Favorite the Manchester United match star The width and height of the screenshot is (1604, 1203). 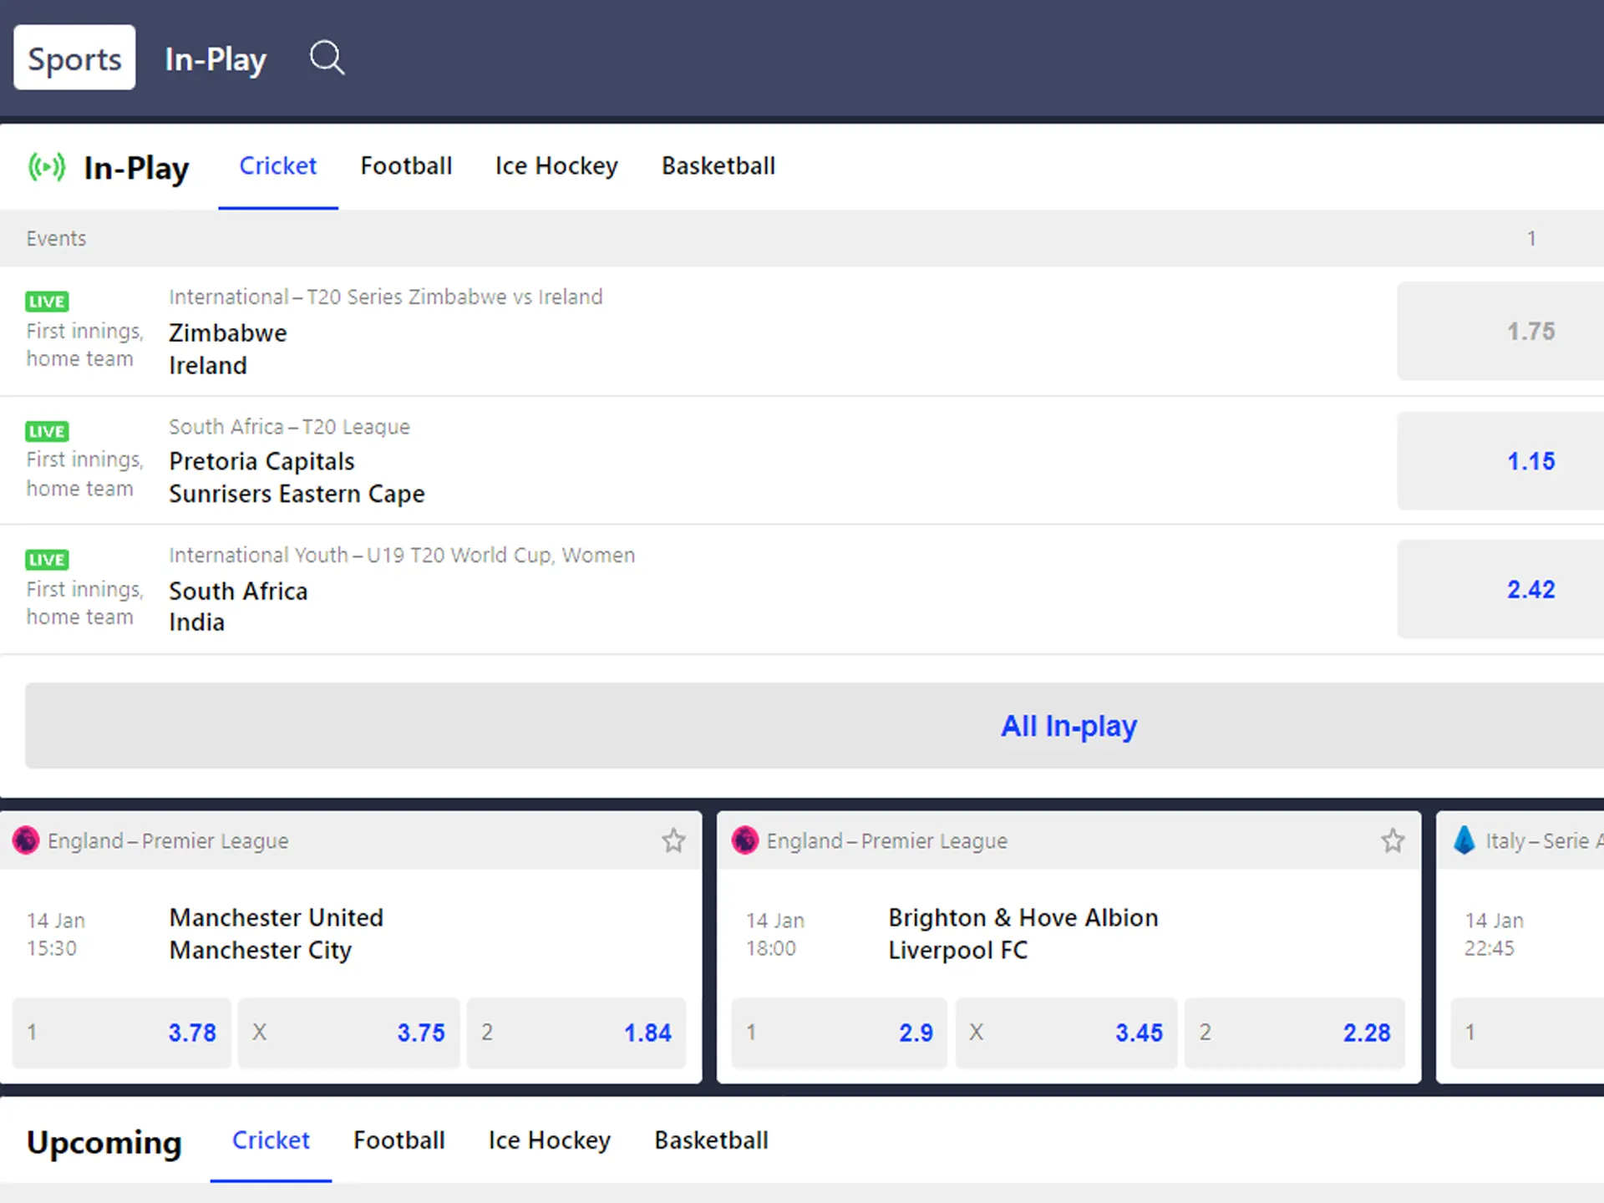pyautogui.click(x=673, y=840)
